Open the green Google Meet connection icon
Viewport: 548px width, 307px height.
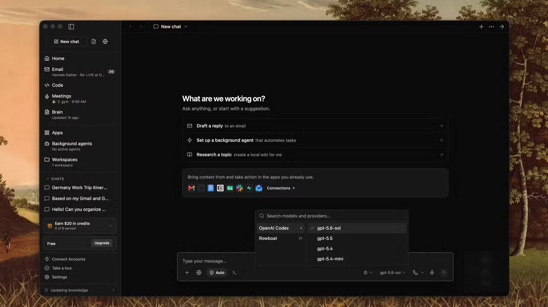(x=230, y=188)
